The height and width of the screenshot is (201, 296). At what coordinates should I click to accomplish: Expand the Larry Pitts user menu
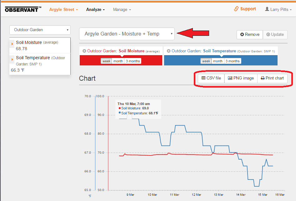coord(278,10)
